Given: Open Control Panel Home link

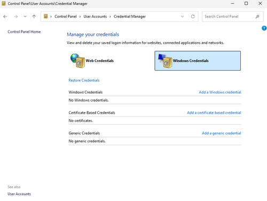Looking at the screenshot, I should [24, 32].
